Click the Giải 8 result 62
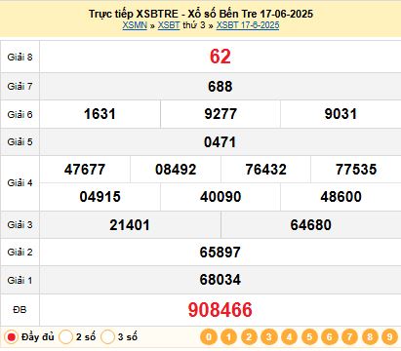The width and height of the screenshot is (401, 351). pos(221,57)
